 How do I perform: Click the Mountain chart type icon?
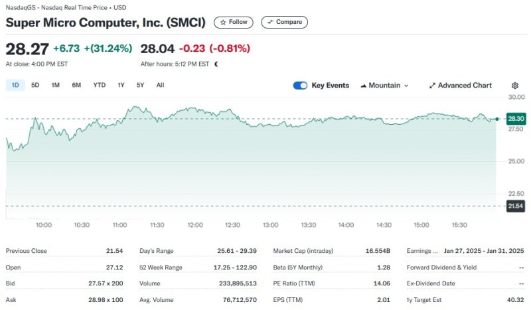[x=364, y=86]
